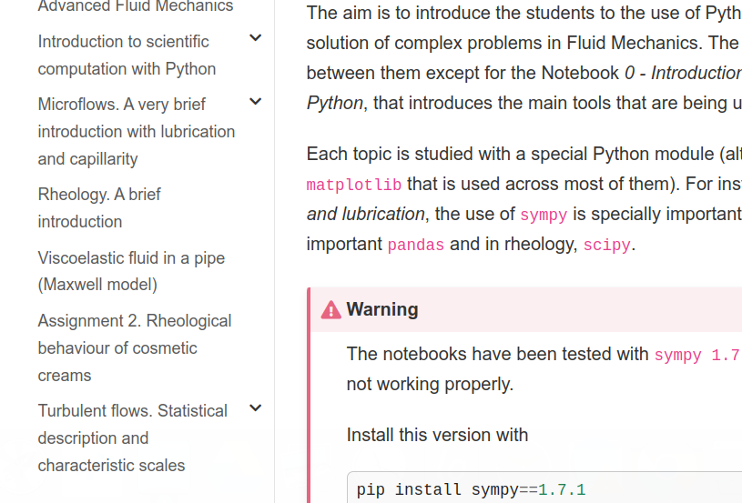Open Microflows lubrication and capillarity page
The width and height of the screenshot is (742, 503).
coord(137,131)
